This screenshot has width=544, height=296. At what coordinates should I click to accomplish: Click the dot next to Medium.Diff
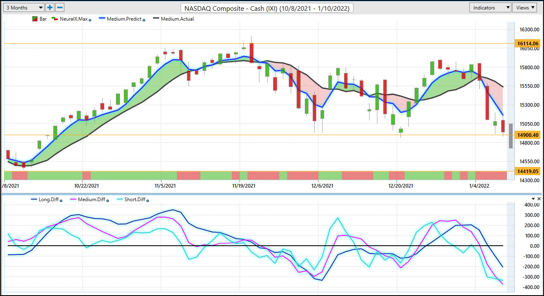108,200
